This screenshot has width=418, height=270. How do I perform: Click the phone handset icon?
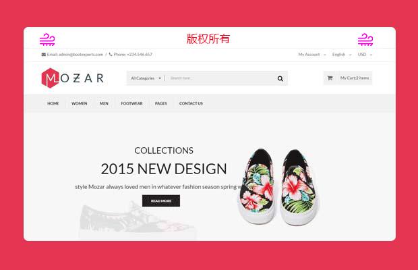111,55
